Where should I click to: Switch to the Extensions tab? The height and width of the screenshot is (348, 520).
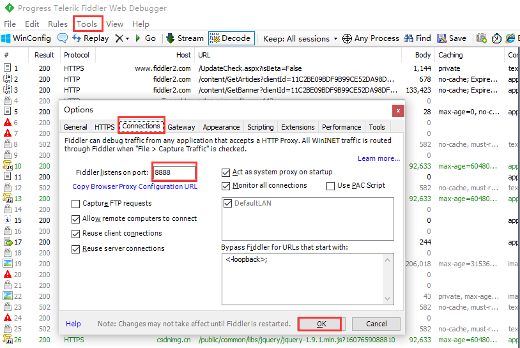298,127
